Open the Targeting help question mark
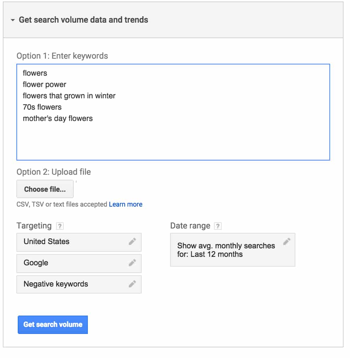This screenshot has height=358, width=350. [x=60, y=226]
